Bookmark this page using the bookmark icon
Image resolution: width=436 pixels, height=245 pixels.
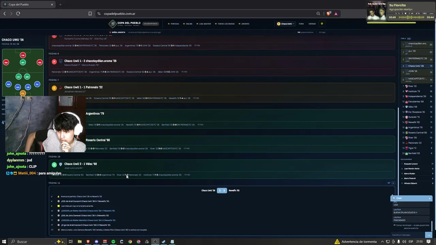[90, 14]
